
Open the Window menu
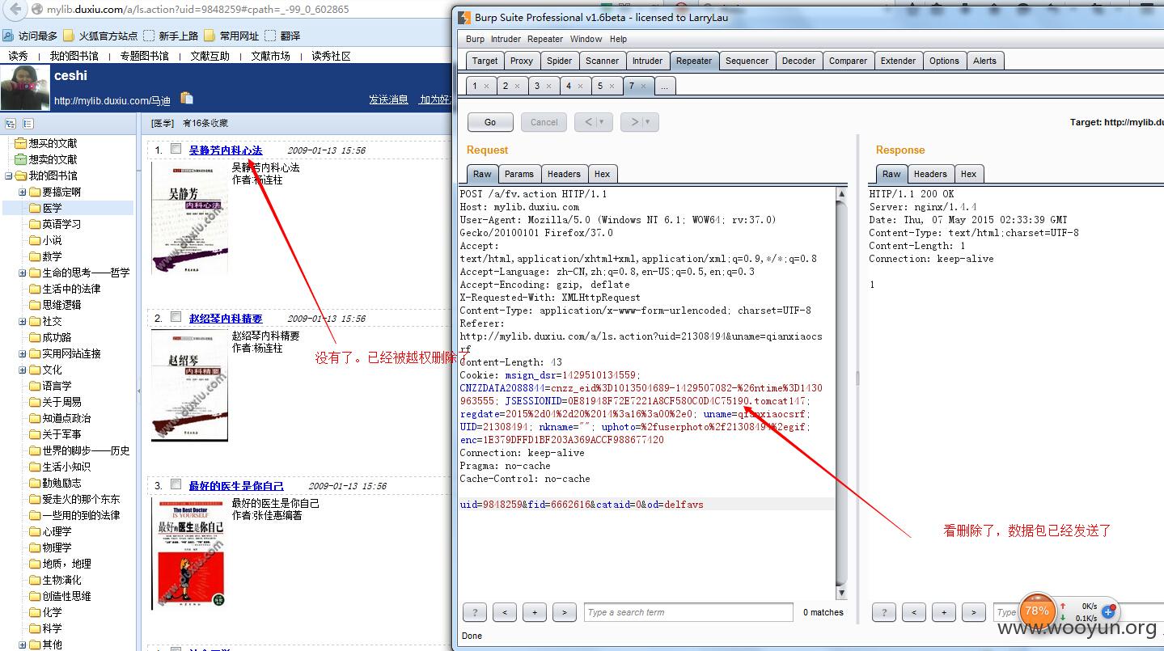[586, 39]
